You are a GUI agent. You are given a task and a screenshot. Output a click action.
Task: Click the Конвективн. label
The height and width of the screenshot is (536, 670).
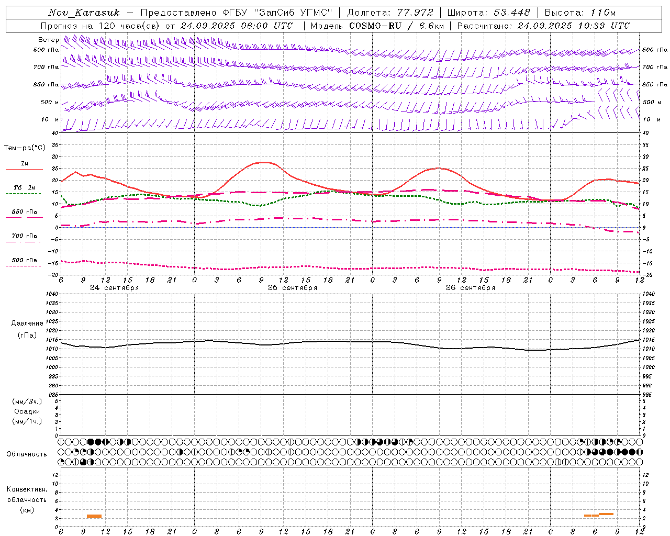27,489
